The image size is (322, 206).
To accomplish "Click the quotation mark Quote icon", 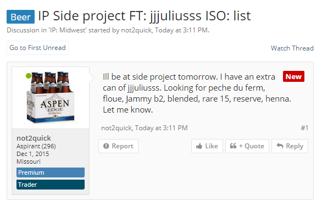I will pos(233,146).
